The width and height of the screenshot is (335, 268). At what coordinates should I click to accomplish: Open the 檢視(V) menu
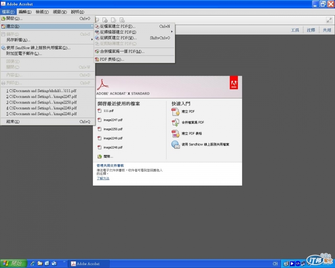42,12
